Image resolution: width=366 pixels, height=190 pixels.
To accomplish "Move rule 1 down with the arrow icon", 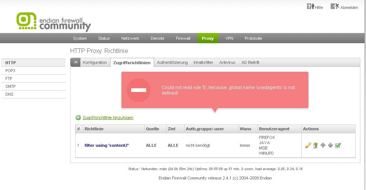I will coord(330,145).
